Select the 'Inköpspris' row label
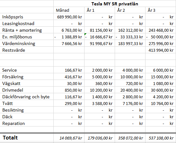176x143 pixels. tap(27, 17)
